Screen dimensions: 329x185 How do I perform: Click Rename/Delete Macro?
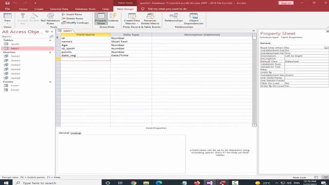150,18
